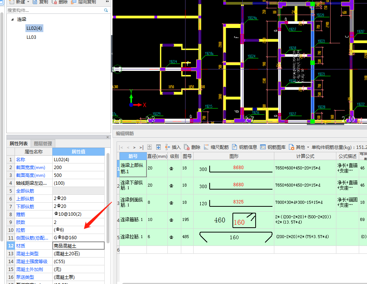This screenshot has width=367, height=284.
Task: Select row 连梁拉筋.1
Action: [x=133, y=237]
